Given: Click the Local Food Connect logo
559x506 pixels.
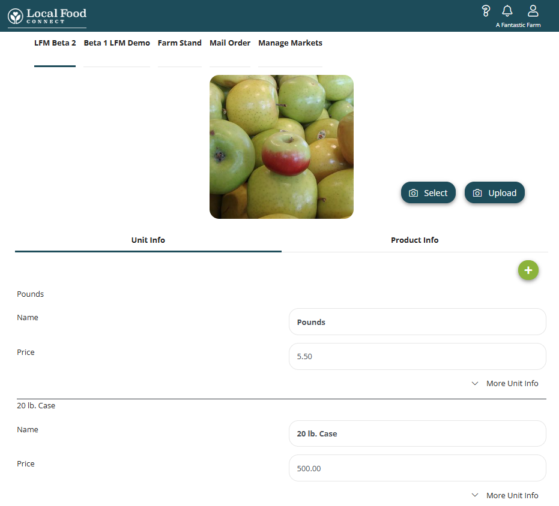Looking at the screenshot, I should point(47,16).
